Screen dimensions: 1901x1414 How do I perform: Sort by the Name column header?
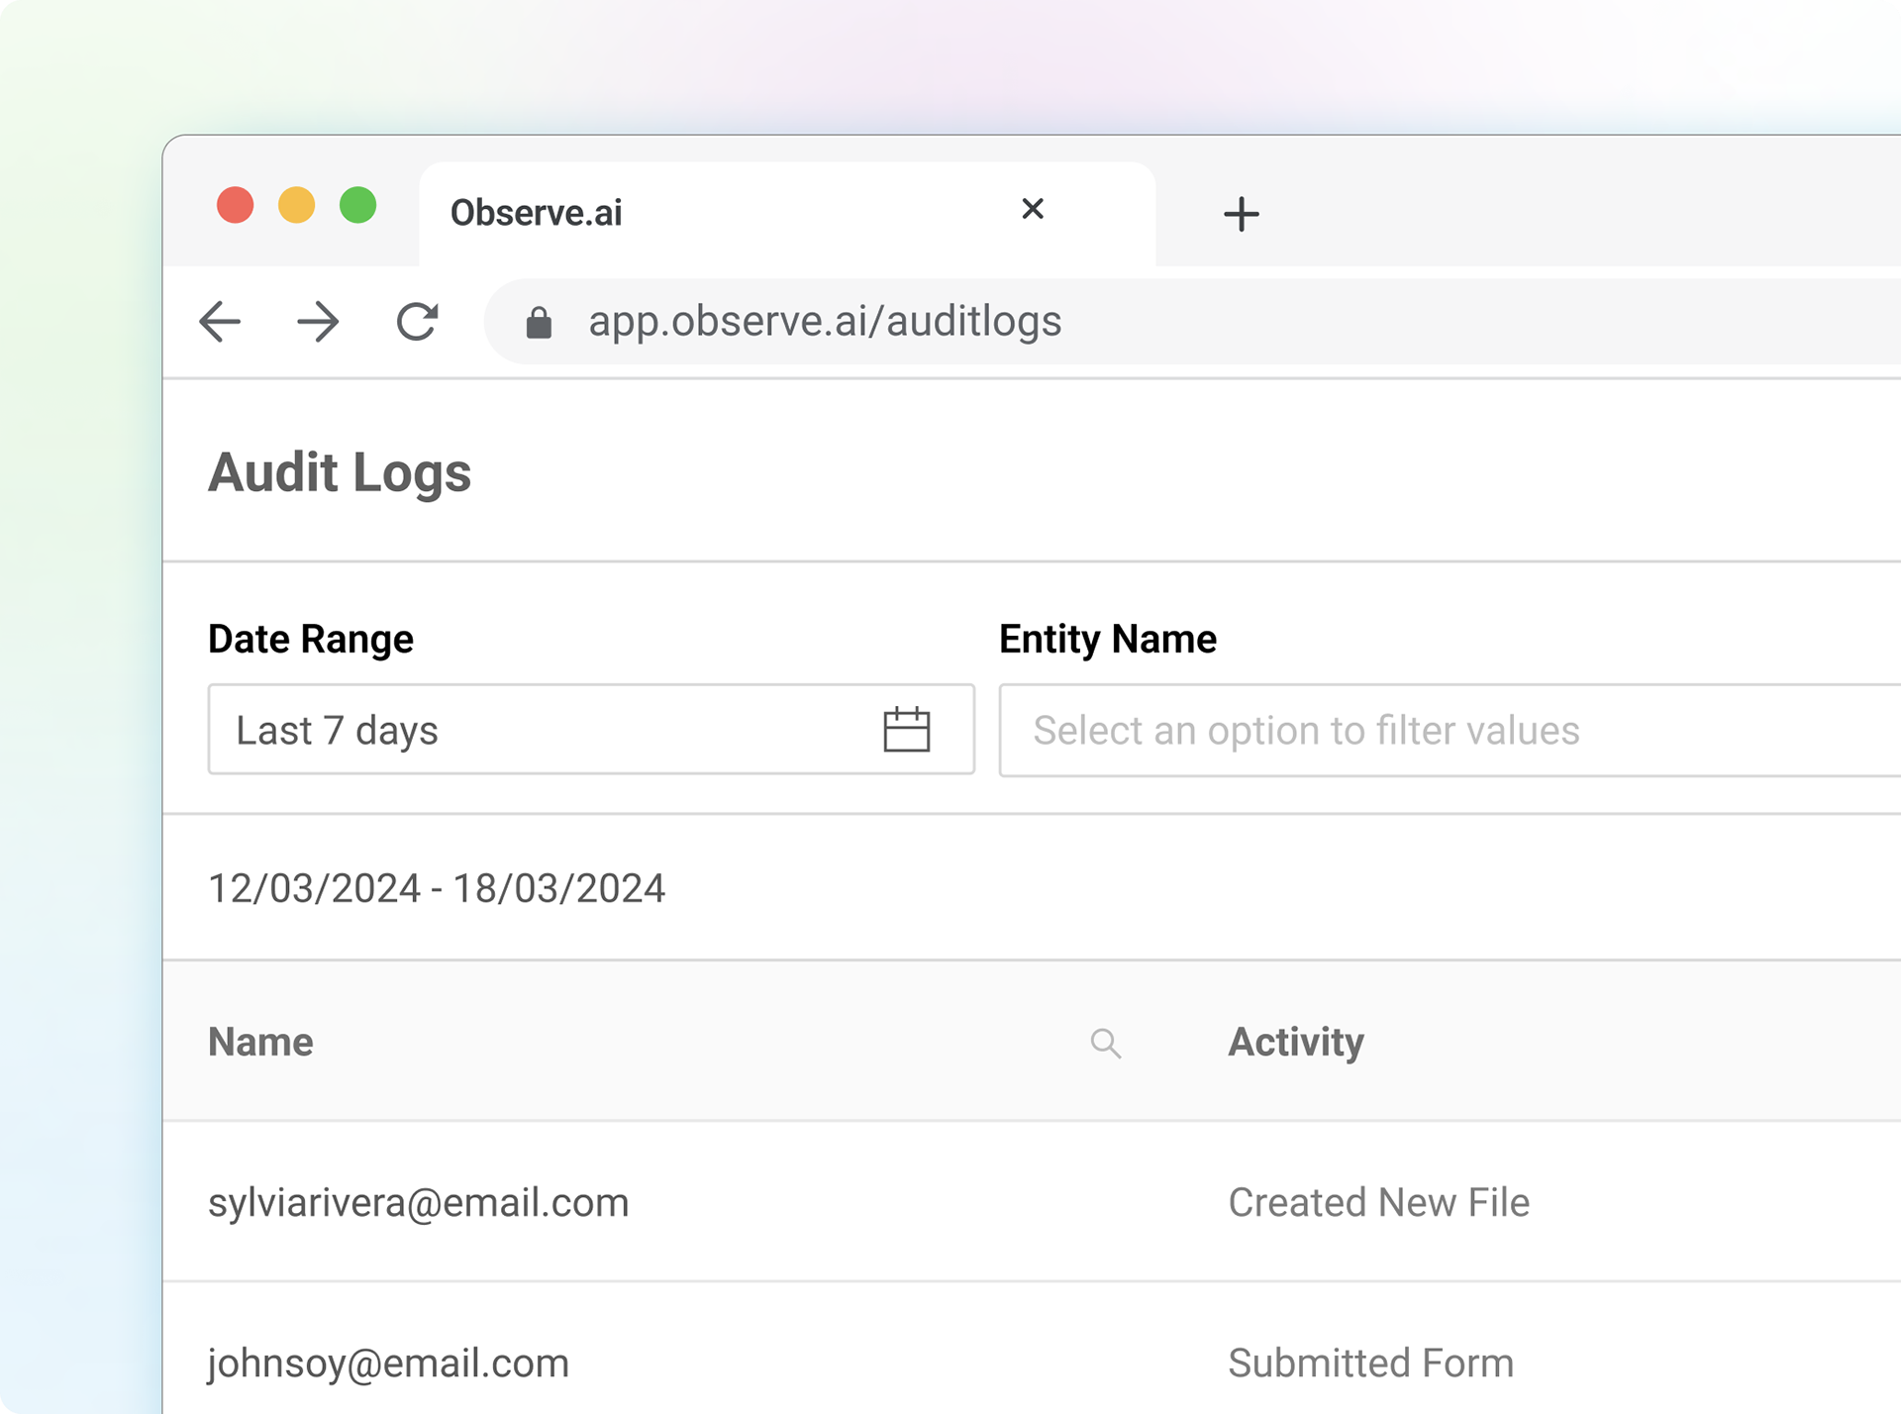pos(260,1042)
